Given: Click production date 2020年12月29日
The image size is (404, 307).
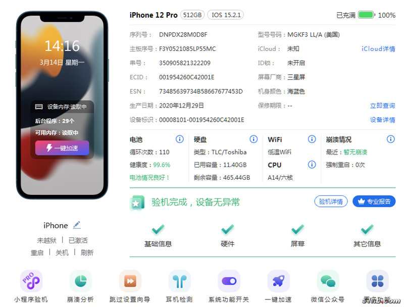Looking at the screenshot, I should point(181,106).
